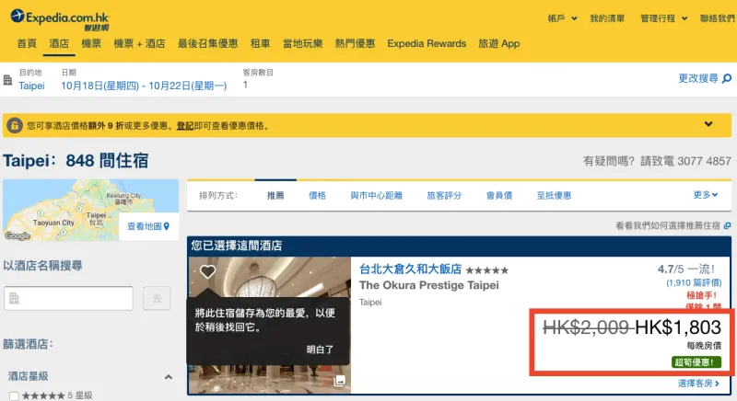Sort results by 旅客評分
This screenshot has height=401, width=737.
[x=444, y=196]
